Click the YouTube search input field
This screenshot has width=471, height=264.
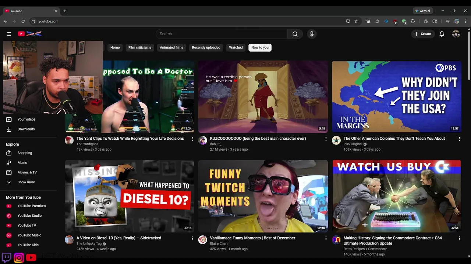coord(222,34)
